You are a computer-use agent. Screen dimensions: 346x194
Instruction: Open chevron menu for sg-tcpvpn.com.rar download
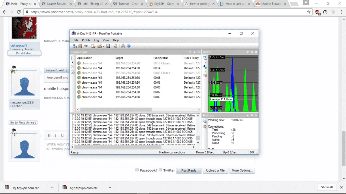pos(52,187)
